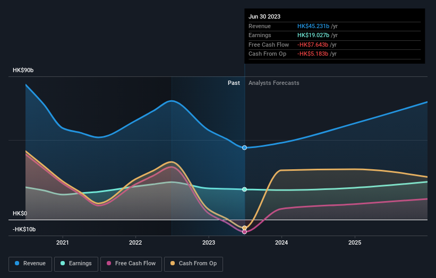Click the HK$90b y-axis label

point(23,70)
